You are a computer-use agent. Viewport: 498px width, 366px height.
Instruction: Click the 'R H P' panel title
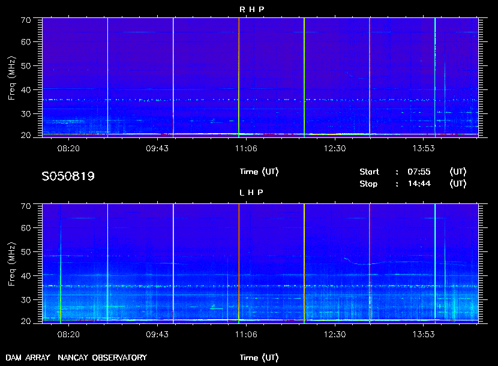(251, 10)
